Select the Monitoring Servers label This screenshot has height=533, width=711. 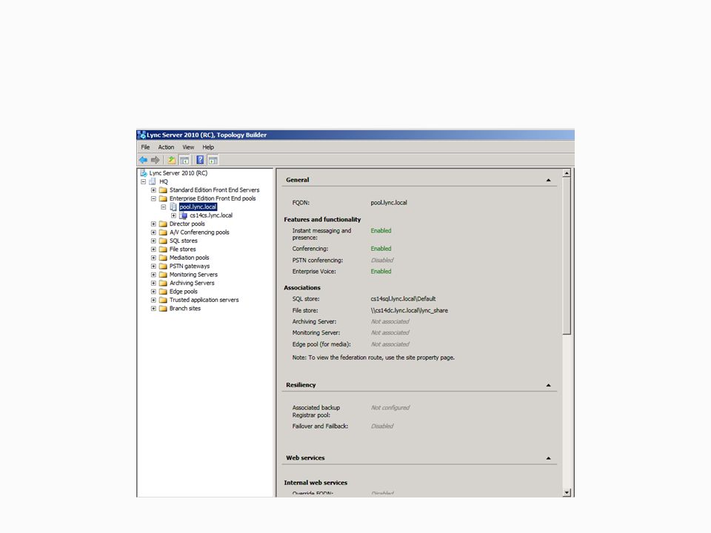(x=193, y=275)
